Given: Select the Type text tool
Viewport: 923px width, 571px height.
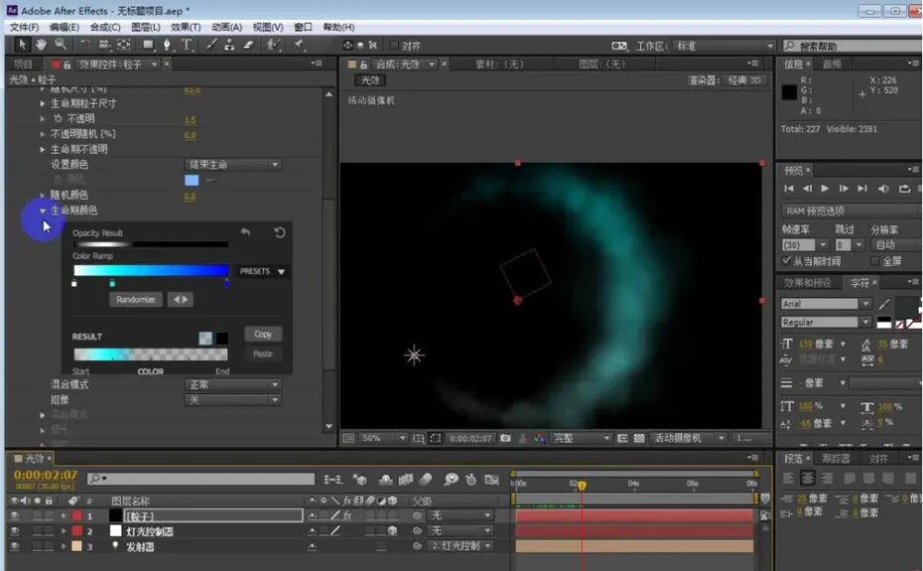Looking at the screenshot, I should (187, 45).
